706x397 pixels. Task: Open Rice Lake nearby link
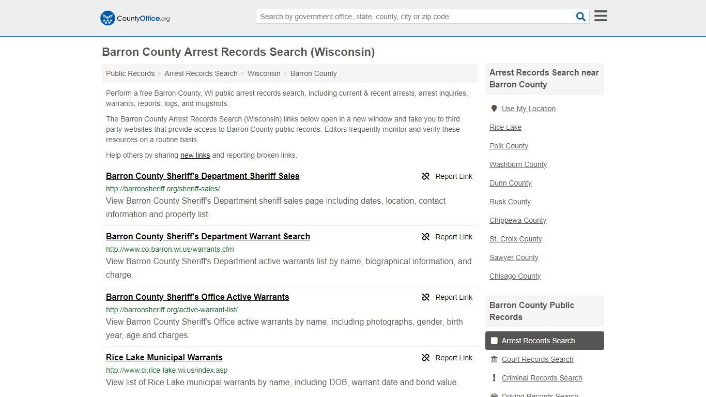[505, 127]
